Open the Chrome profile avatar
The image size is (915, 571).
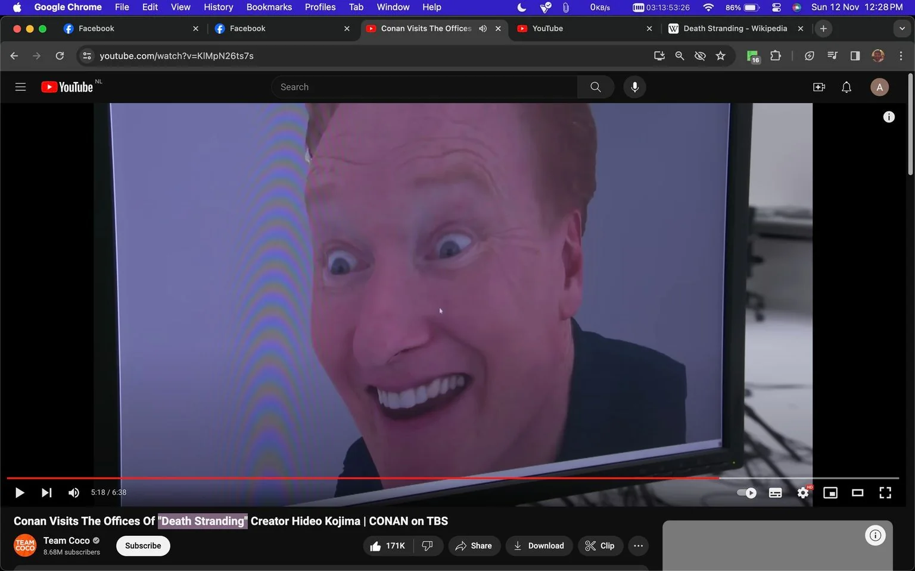pos(878,56)
